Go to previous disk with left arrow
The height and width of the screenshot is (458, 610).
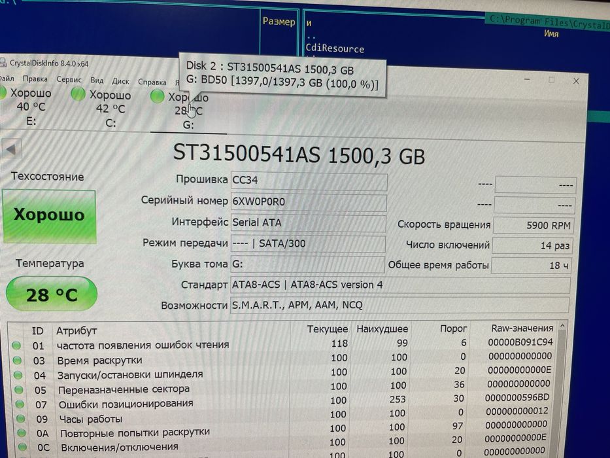coord(11,149)
